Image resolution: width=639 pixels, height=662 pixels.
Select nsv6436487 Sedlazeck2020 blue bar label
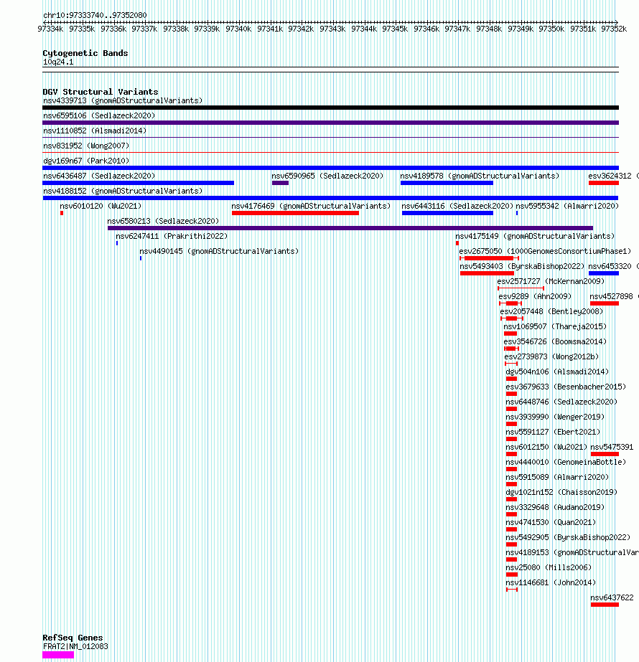(99, 176)
